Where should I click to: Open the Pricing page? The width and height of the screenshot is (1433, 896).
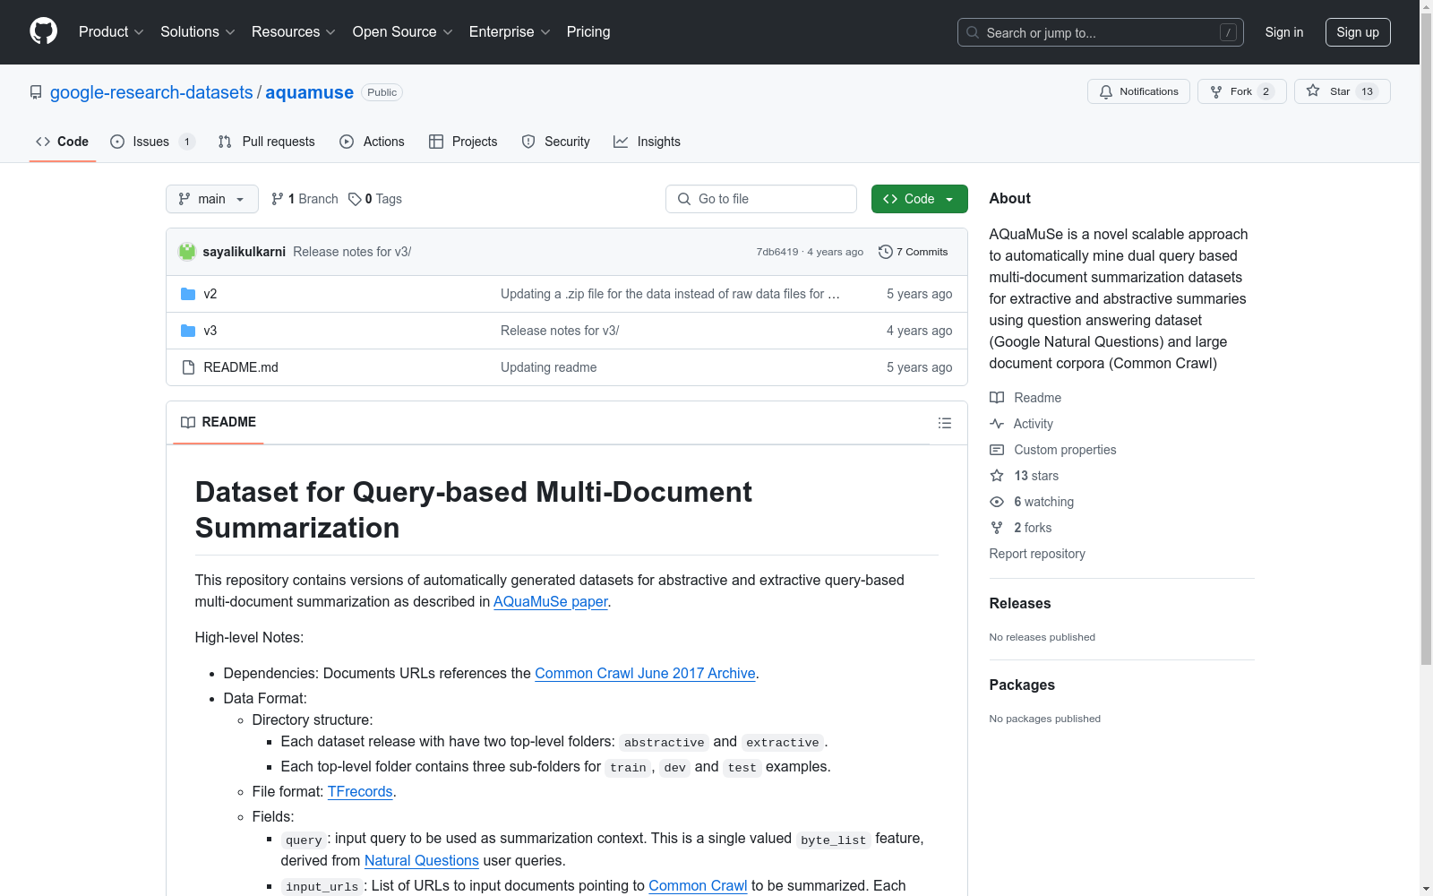(x=588, y=31)
